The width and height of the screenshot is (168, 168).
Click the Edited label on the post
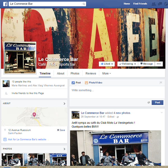111,117
